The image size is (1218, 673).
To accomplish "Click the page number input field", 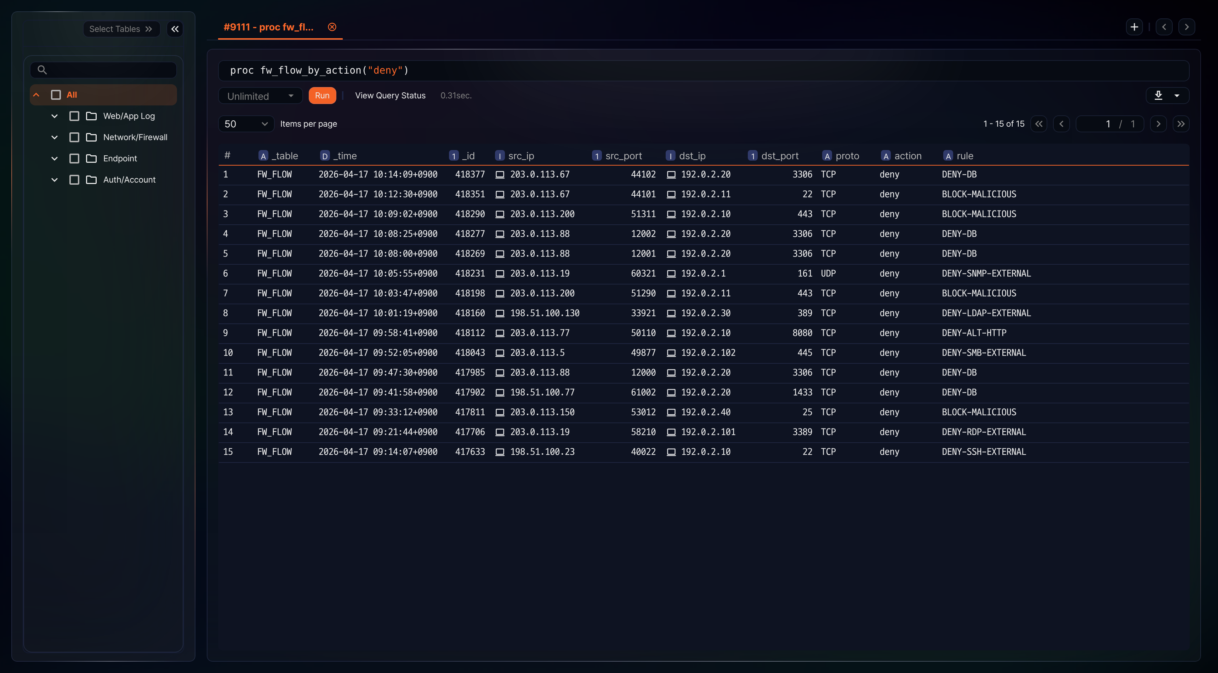I will point(1110,124).
